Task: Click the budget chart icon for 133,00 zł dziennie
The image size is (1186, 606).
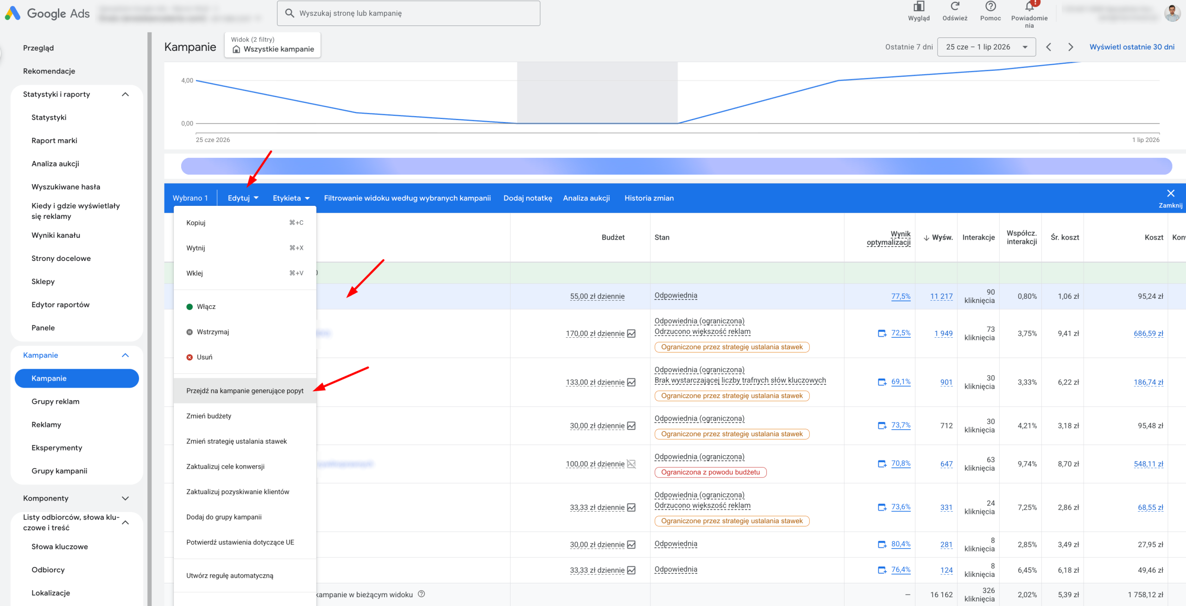Action: pyautogui.click(x=631, y=382)
